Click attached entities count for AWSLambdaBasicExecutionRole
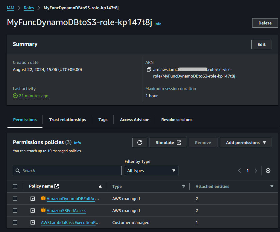This screenshot has width=280, height=232. (197, 222)
